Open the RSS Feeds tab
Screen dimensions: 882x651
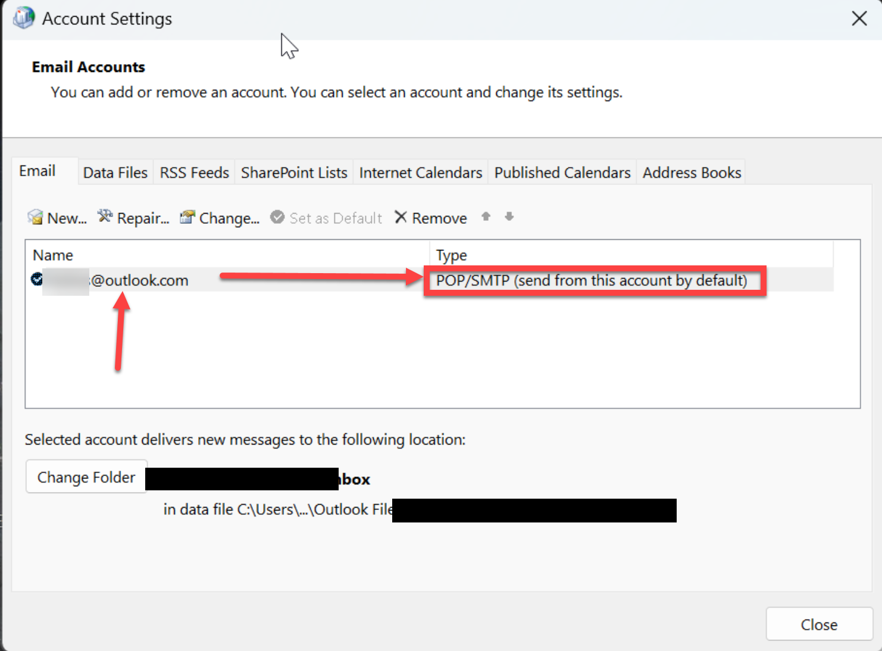click(195, 173)
